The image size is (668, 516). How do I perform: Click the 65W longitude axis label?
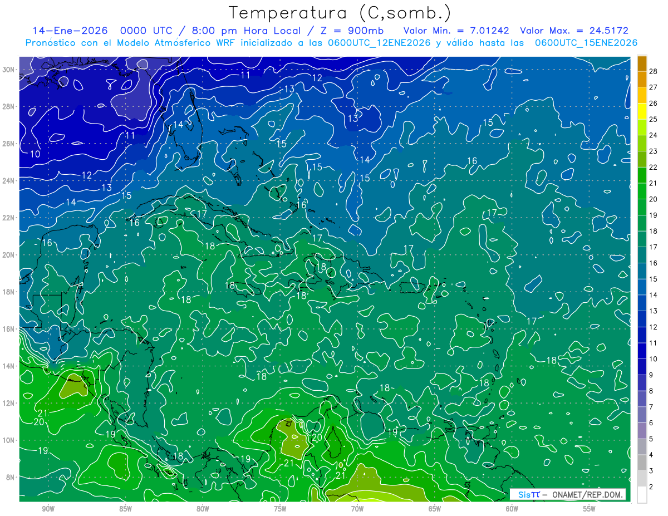[435, 509]
